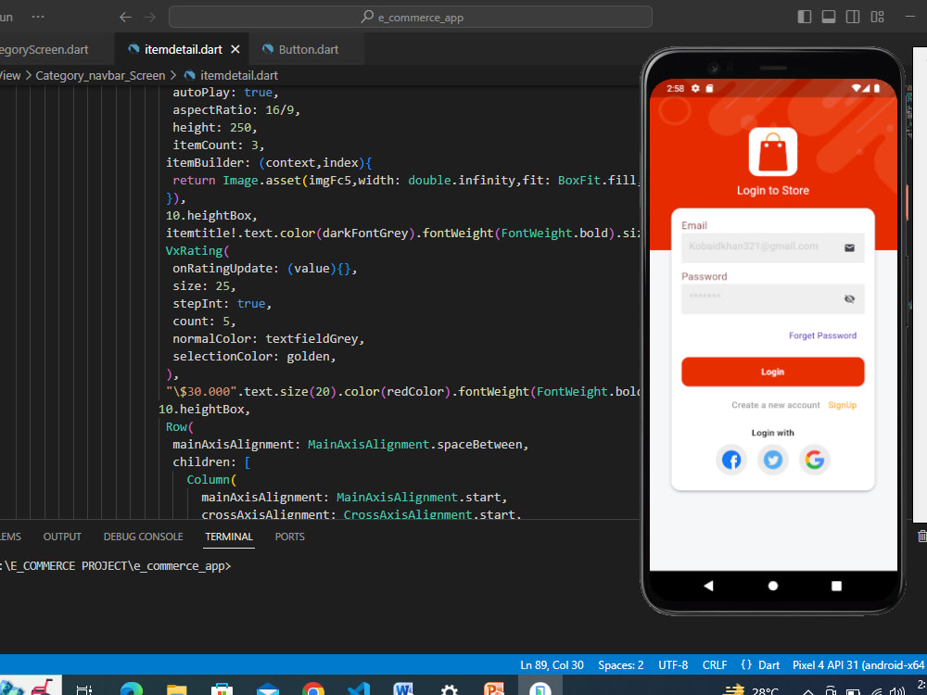The height and width of the screenshot is (695, 927).
Task: Switch to the Button.dart tab
Action: pos(306,49)
